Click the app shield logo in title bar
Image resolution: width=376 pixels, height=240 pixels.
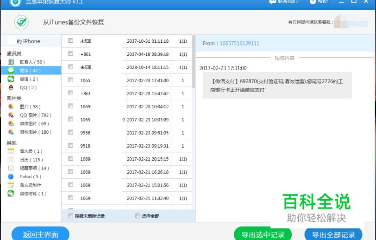[15, 2]
